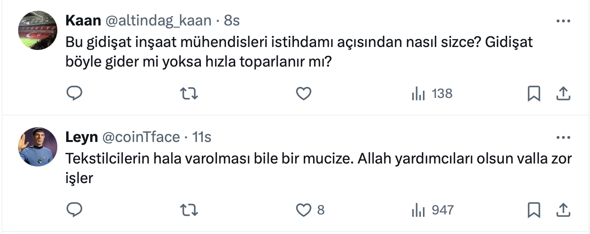Image resolution: width=590 pixels, height=234 pixels.
Task: Retweet Leyn's post about Tekstilciler
Action: (x=190, y=210)
